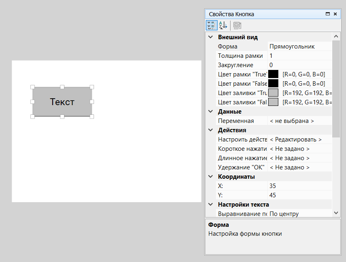
Task: Collapse the Внешний вид section
Action: [x=210, y=37]
